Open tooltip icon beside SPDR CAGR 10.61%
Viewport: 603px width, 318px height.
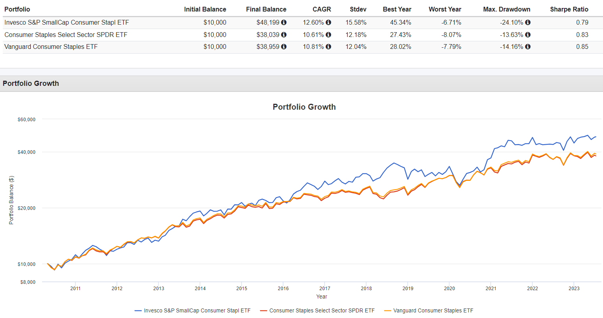[x=329, y=35]
